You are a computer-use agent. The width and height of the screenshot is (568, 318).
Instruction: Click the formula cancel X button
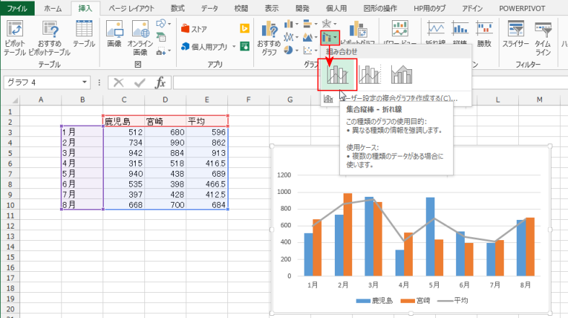pyautogui.click(x=118, y=83)
